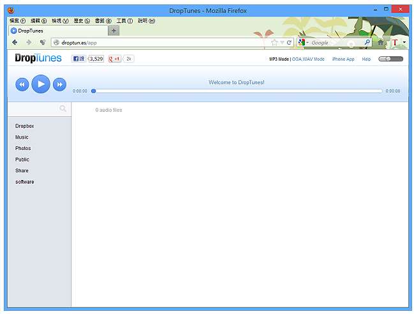
Task: Select MP3 Mode
Action: pyautogui.click(x=279, y=59)
